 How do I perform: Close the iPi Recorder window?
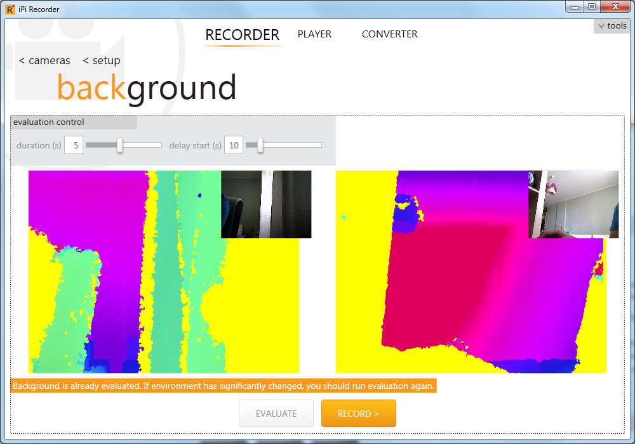click(615, 7)
